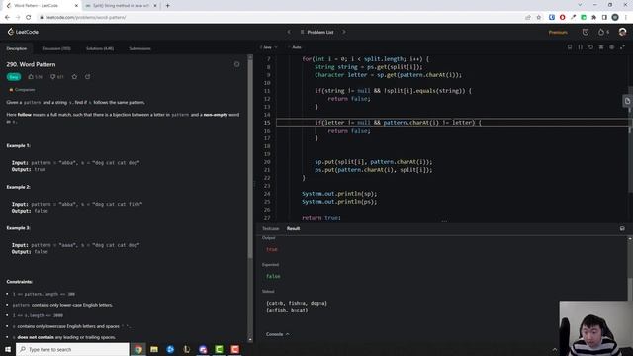Click the LeetCode logo
The height and width of the screenshot is (356, 633).
coord(23,32)
